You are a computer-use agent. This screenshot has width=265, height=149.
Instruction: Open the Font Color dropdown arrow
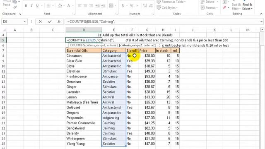click(x=72, y=6)
